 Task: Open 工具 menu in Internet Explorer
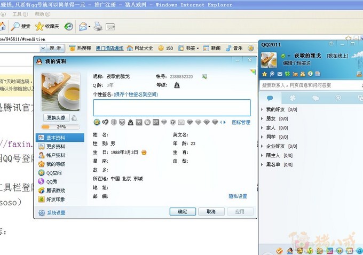[x=20, y=14]
